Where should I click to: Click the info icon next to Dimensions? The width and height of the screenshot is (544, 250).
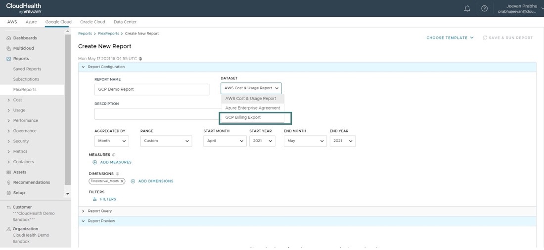[x=117, y=174]
